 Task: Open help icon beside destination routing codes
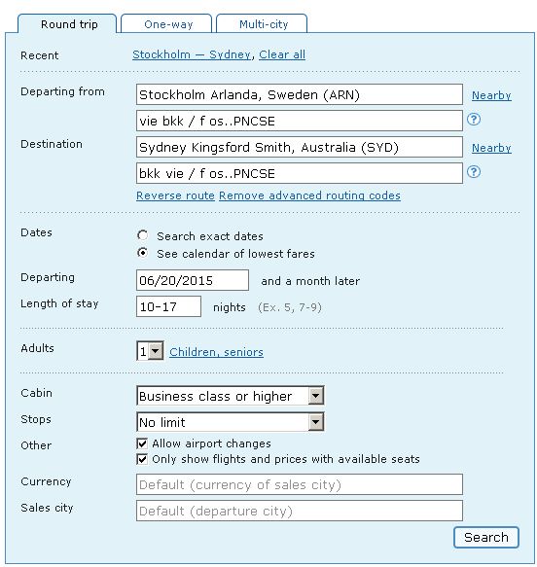(474, 172)
